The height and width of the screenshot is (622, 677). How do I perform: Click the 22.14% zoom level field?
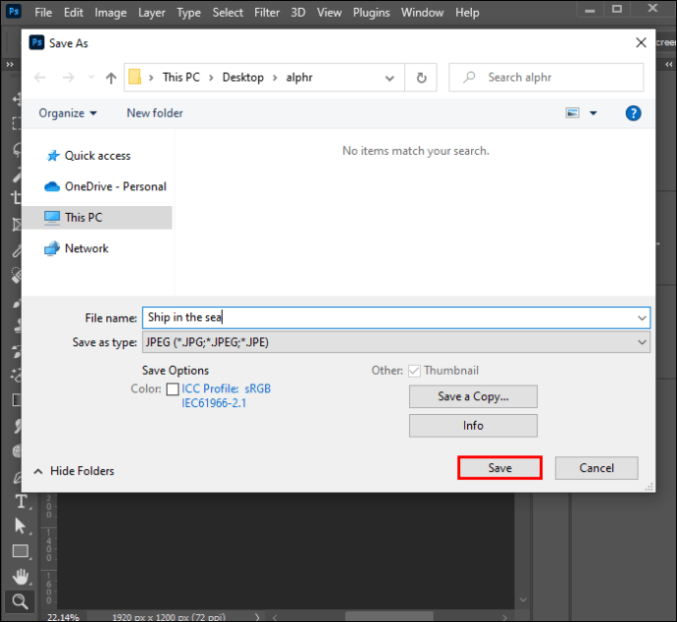(63, 617)
